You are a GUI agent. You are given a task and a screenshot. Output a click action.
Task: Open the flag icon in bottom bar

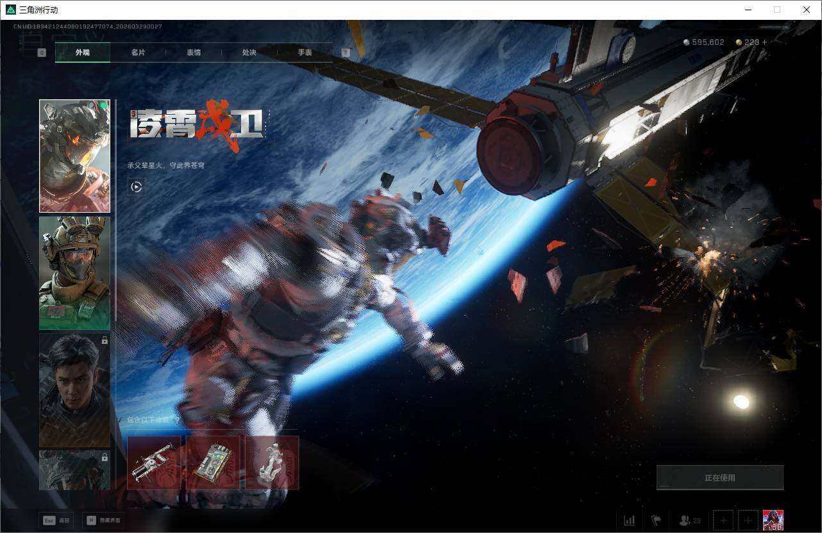pos(656,520)
